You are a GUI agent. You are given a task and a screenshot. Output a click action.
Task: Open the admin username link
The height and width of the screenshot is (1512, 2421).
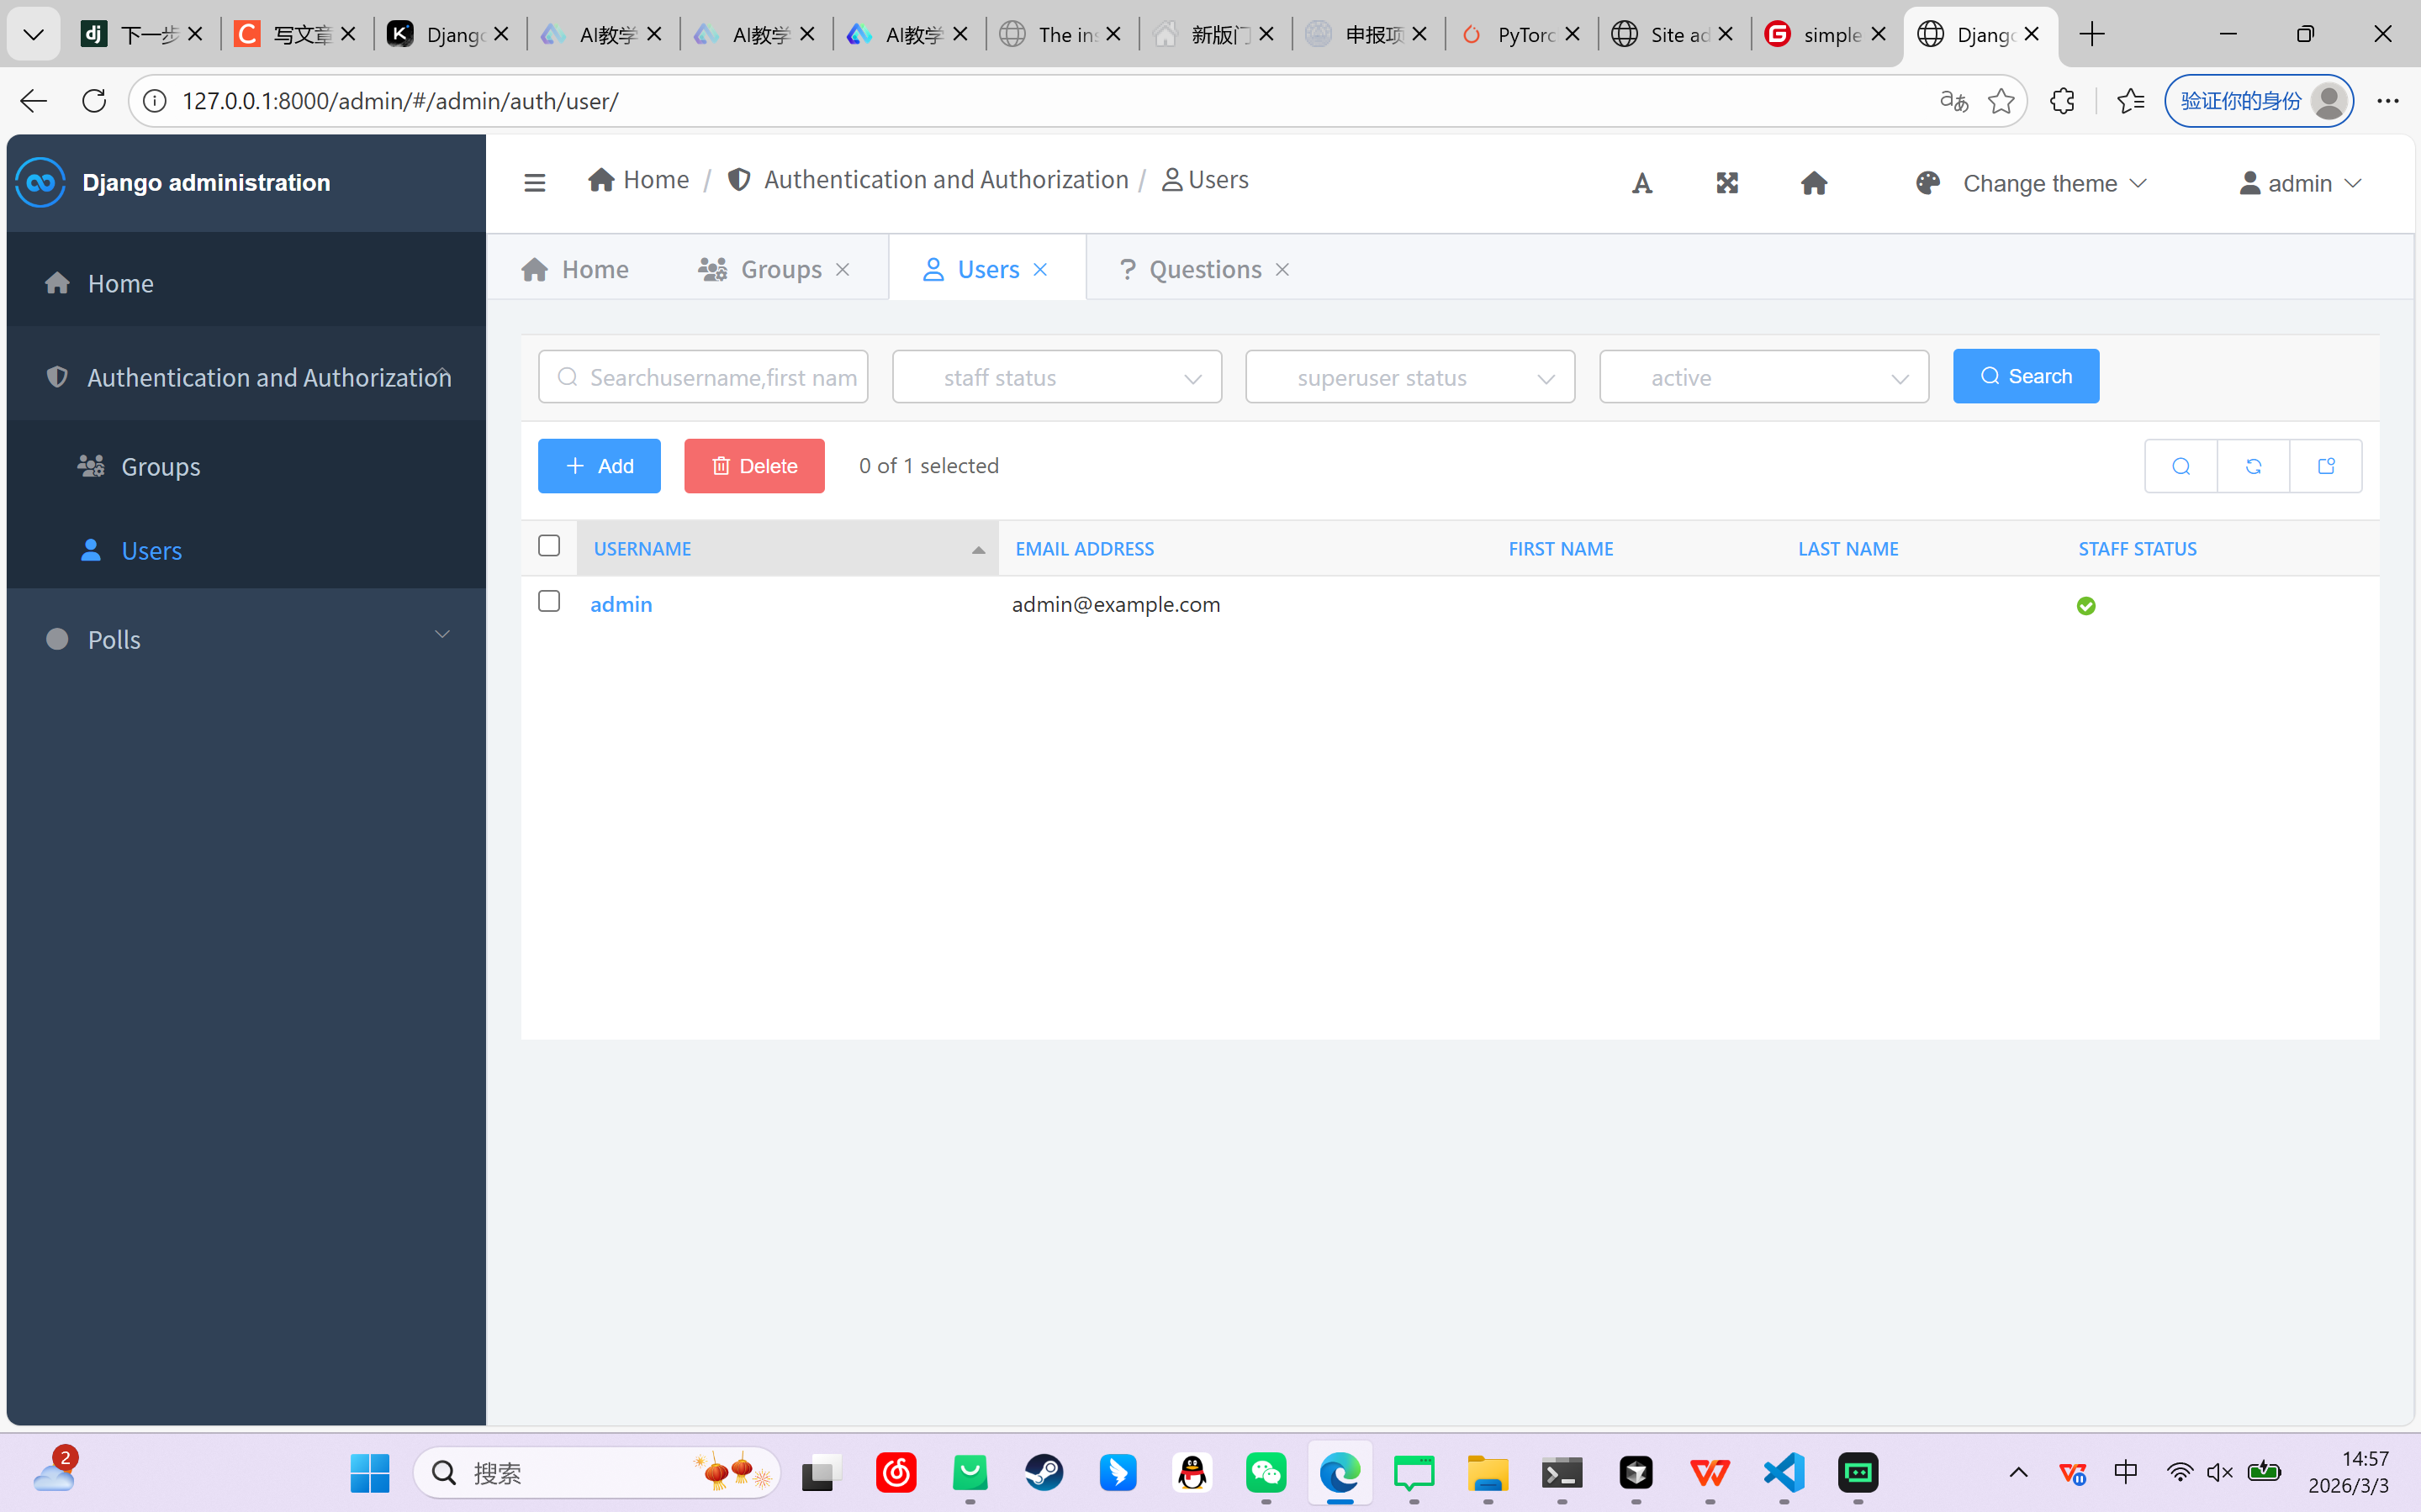[x=621, y=604]
